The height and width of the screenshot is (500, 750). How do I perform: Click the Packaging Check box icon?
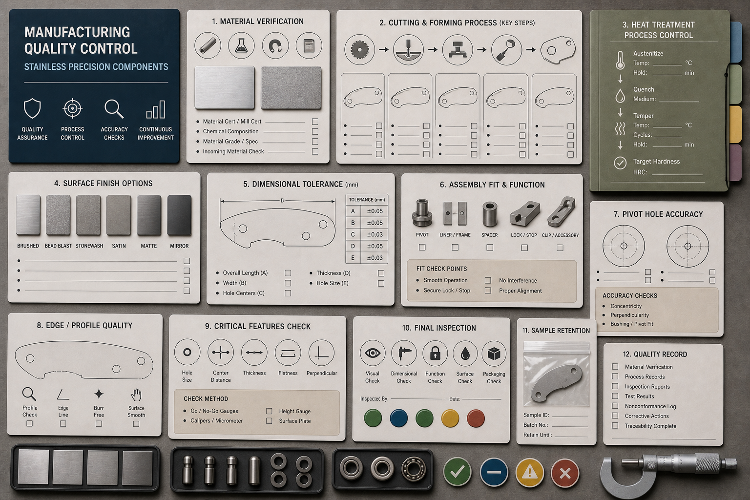pos(494,354)
